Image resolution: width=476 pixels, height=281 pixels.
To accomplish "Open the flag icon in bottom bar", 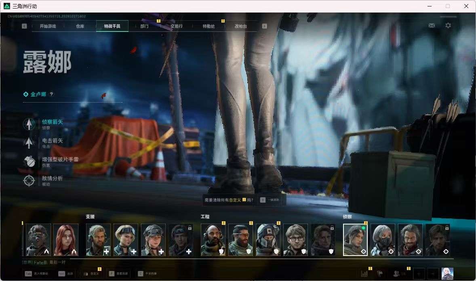I will (x=380, y=274).
